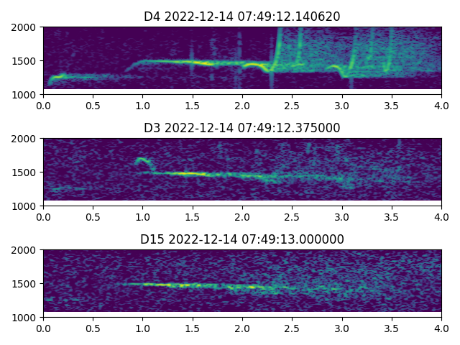460x345 pixels.
Task: Click the arched signal near 1.0 in D3
Action: 142,160
